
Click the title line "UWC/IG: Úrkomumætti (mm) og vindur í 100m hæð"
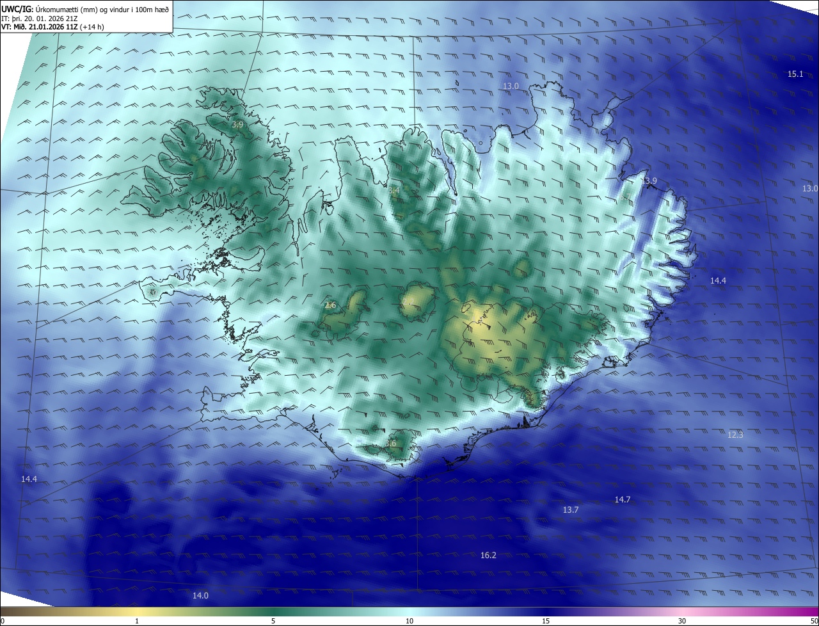coord(85,8)
